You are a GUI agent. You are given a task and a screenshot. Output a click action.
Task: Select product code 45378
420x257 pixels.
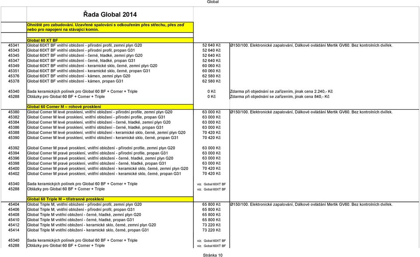[x=14, y=81]
